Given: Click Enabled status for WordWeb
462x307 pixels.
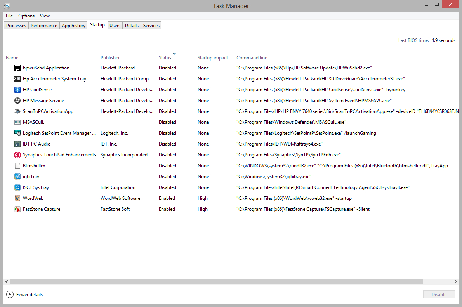Looking at the screenshot, I should point(167,199).
